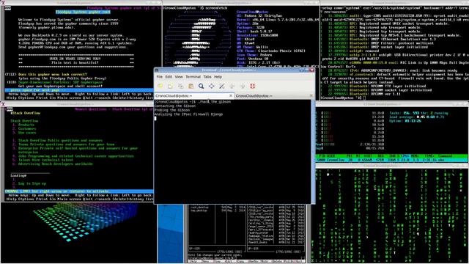Follow Talent Hire technical talent link
The image size is (469, 264).
(x=45, y=160)
